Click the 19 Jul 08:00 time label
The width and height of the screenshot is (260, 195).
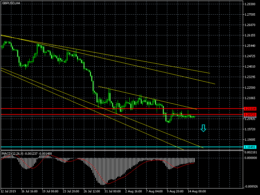(50, 191)
